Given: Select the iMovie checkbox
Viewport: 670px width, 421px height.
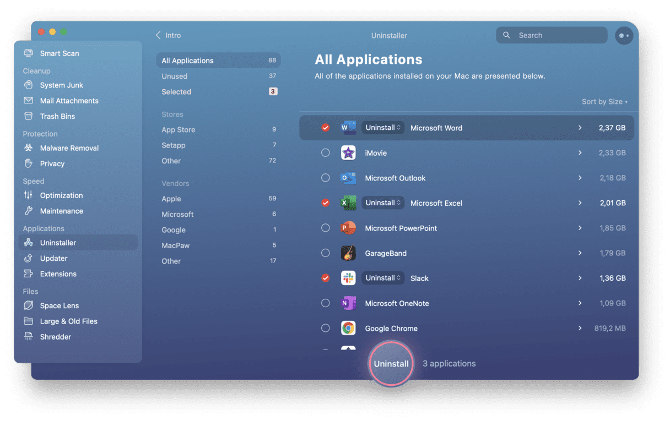Looking at the screenshot, I should tap(326, 152).
